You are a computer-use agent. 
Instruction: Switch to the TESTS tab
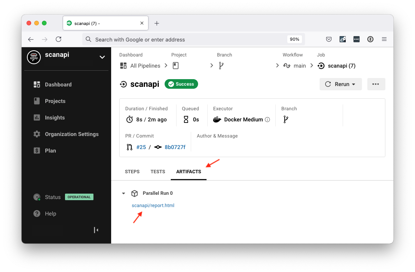pos(158,171)
